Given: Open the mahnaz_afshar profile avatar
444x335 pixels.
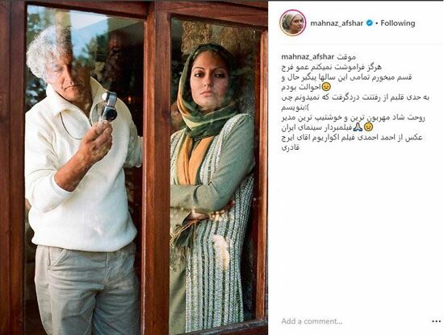Looking at the screenshot, I should point(293,23).
